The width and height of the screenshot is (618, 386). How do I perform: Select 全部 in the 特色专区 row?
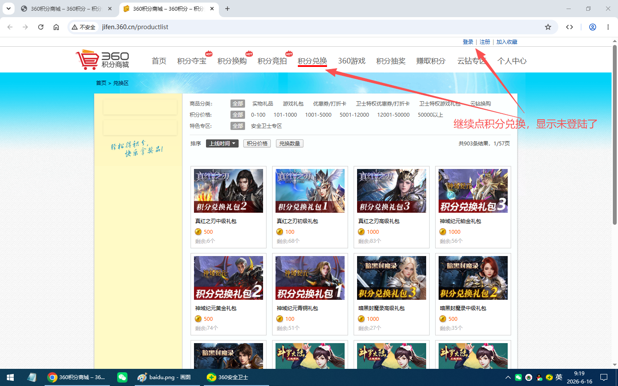238,126
